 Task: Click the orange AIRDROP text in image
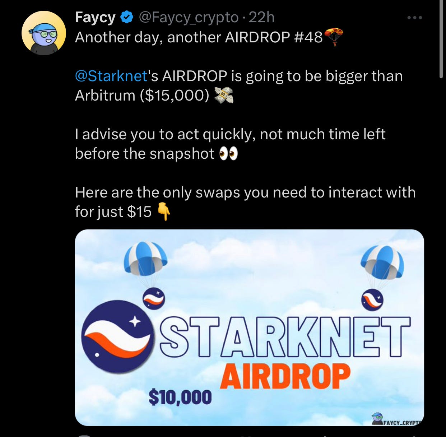(x=285, y=376)
